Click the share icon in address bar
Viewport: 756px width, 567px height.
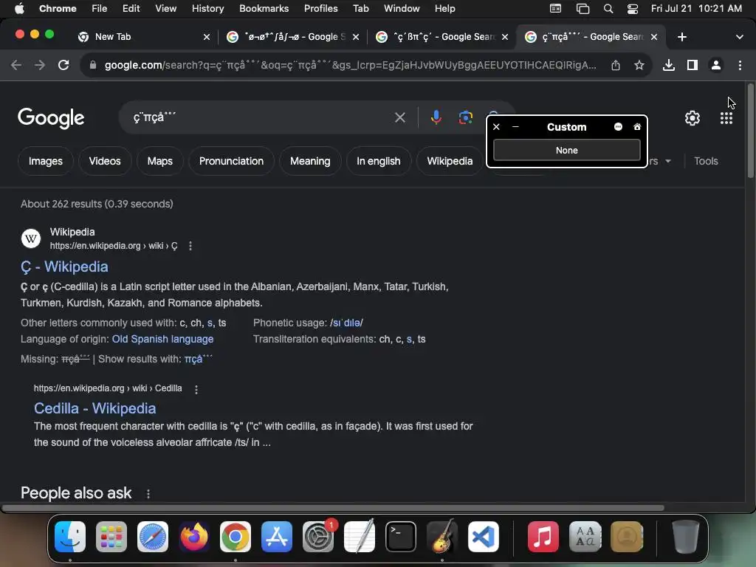616,65
